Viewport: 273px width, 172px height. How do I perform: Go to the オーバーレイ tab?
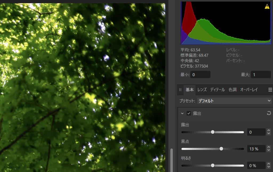[249, 90]
